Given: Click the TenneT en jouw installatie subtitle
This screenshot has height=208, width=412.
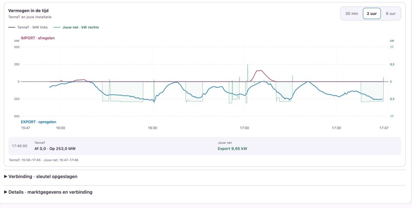Looking at the screenshot, I should pyautogui.click(x=30, y=17).
